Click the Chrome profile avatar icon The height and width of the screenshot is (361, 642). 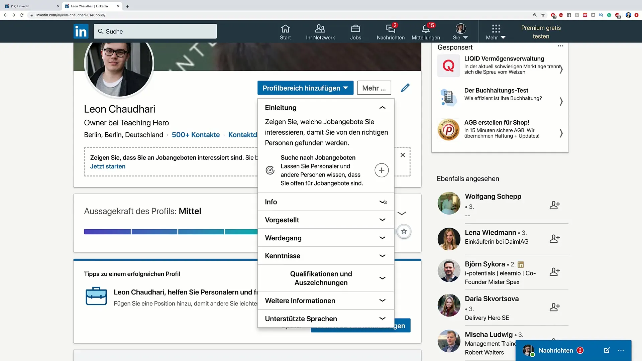[x=628, y=15]
